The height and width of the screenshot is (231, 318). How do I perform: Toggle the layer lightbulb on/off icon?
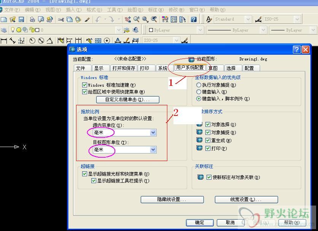tap(13, 30)
